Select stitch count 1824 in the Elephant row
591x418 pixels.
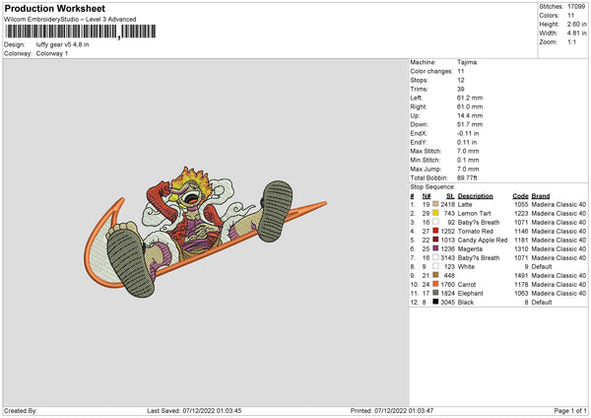tap(448, 293)
